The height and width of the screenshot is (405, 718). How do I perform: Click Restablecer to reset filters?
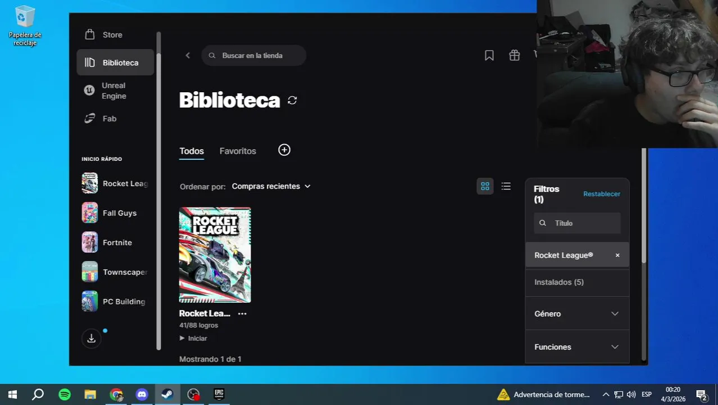tap(602, 194)
